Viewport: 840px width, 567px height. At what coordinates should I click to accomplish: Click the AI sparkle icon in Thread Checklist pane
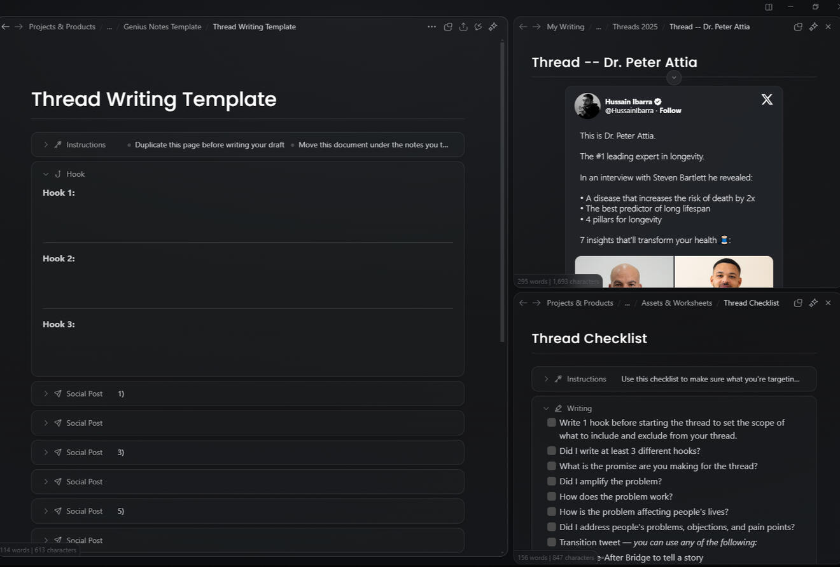pyautogui.click(x=813, y=303)
